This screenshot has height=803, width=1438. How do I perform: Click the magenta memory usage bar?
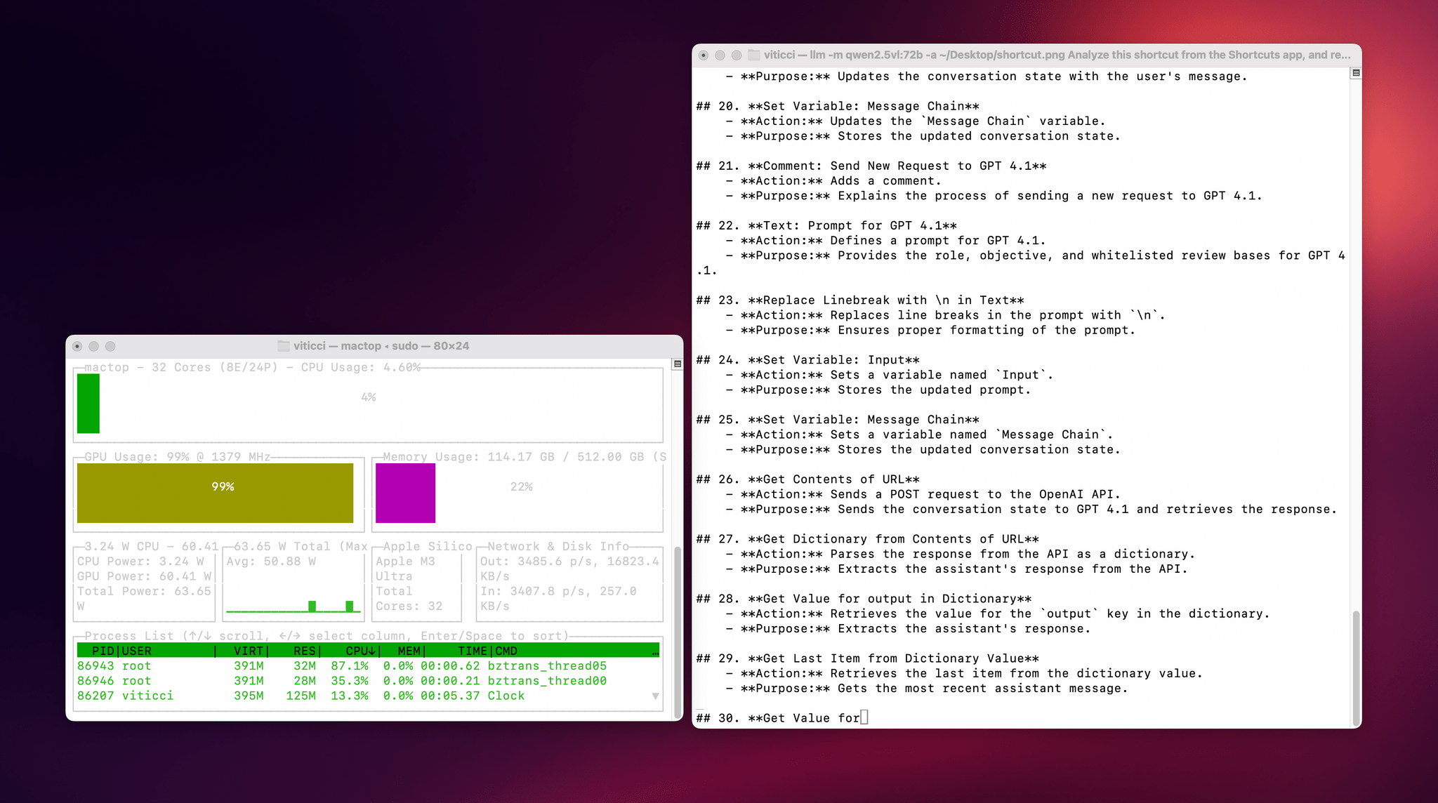[405, 493]
